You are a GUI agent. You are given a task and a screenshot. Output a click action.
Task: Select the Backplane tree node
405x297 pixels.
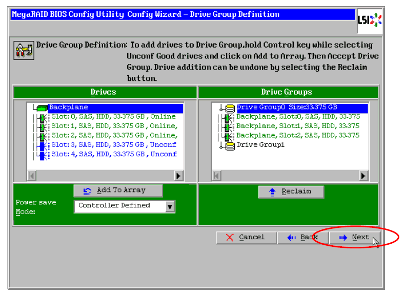pyautogui.click(x=115, y=108)
